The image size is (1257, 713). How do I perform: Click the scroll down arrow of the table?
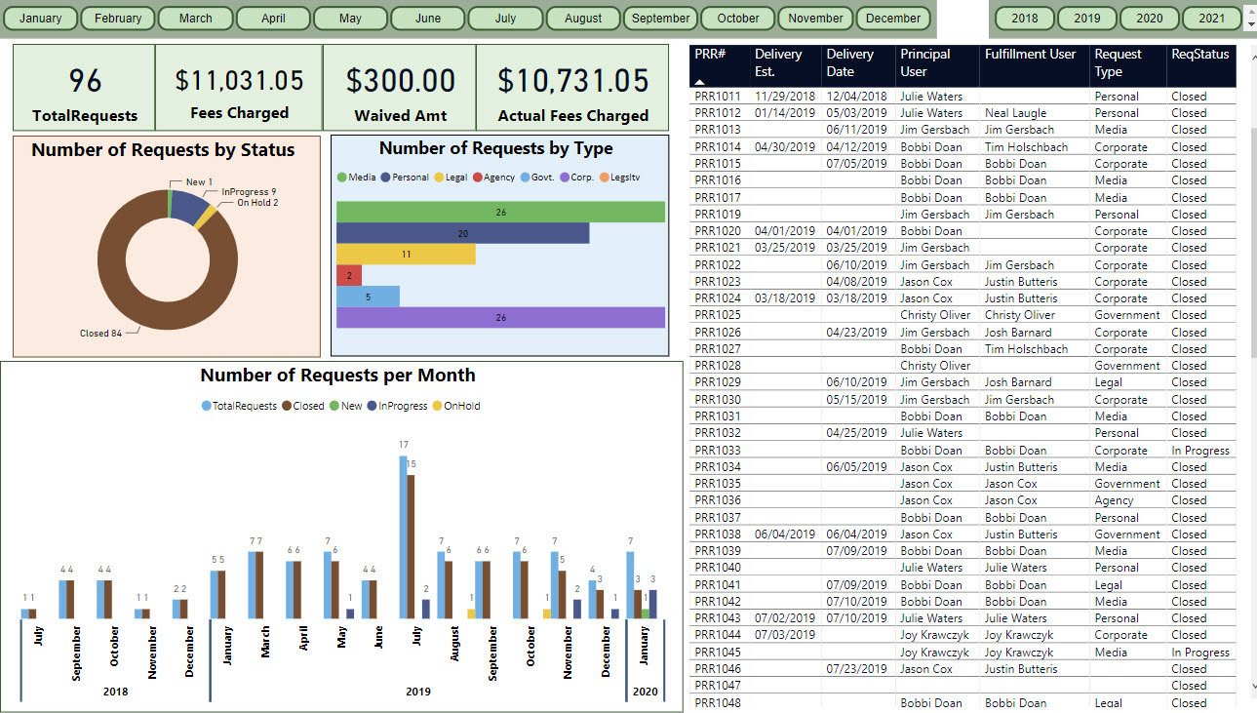click(x=1251, y=687)
